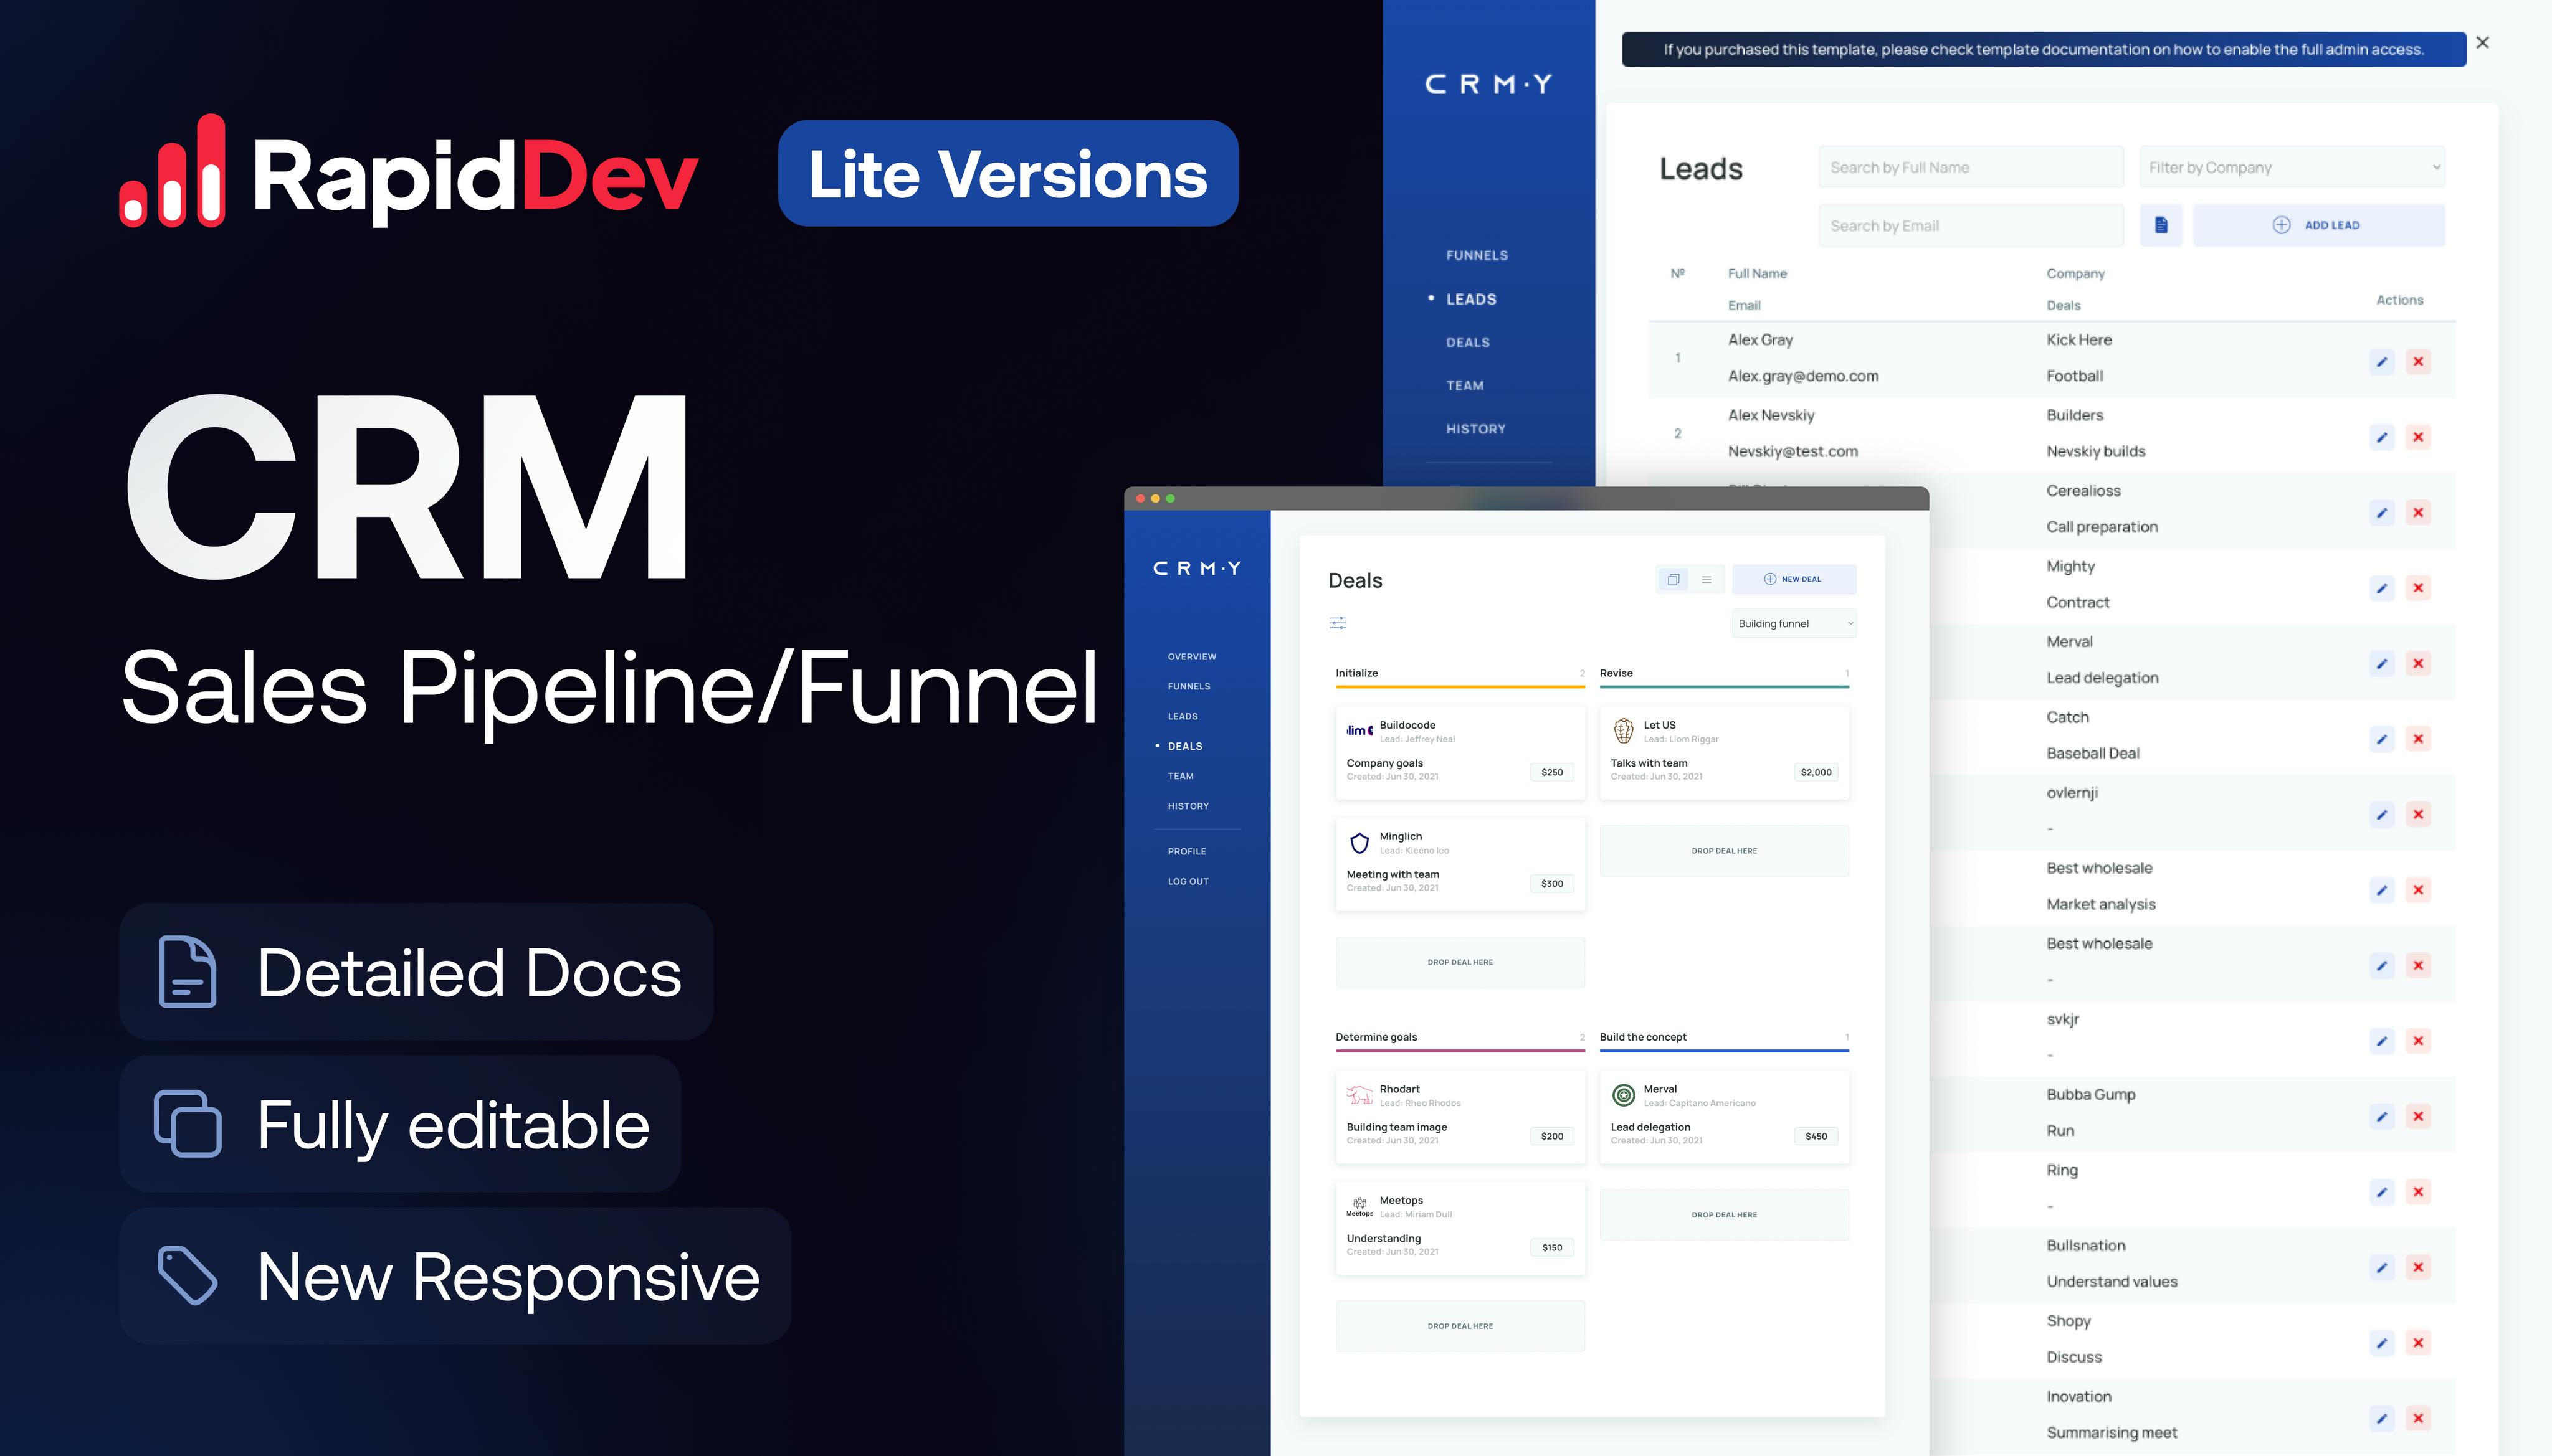Delete the Alex Nevskiy lead with the red X

click(x=2418, y=437)
